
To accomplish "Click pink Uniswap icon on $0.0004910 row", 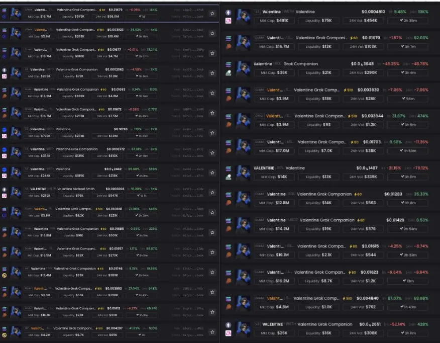I will click(229, 21).
